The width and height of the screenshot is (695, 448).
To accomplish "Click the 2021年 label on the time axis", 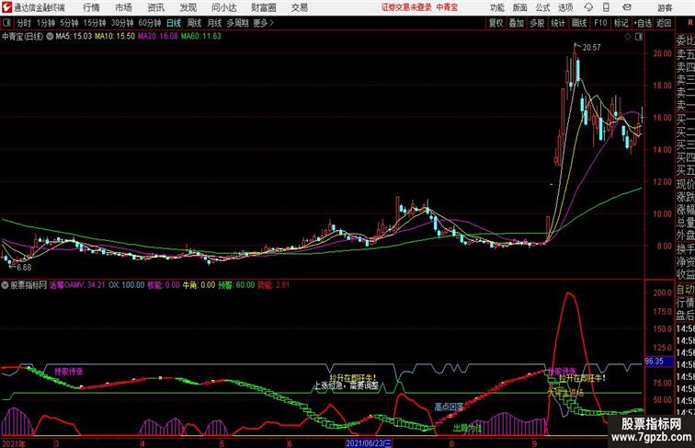I will coord(14,443).
